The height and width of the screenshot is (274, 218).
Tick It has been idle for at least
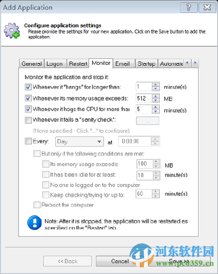tap(46, 175)
